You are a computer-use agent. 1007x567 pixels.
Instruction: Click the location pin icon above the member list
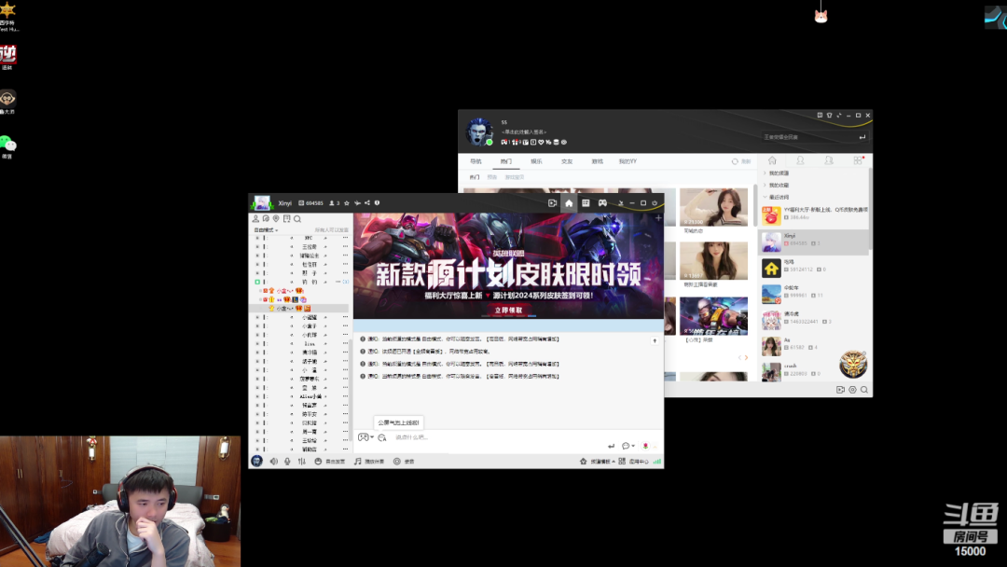pyautogui.click(x=276, y=219)
